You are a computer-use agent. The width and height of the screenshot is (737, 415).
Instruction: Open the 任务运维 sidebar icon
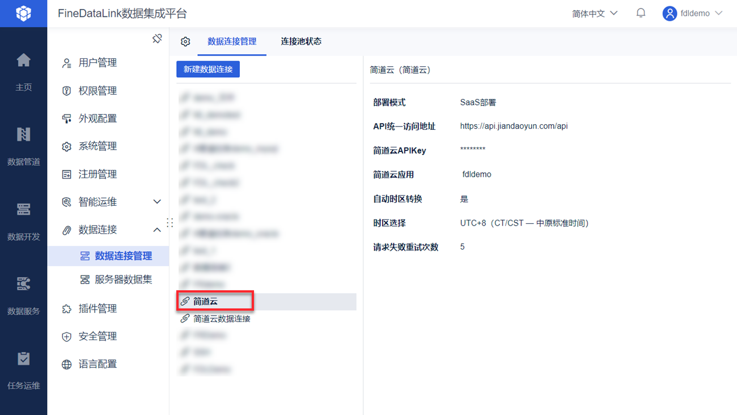[x=23, y=358]
